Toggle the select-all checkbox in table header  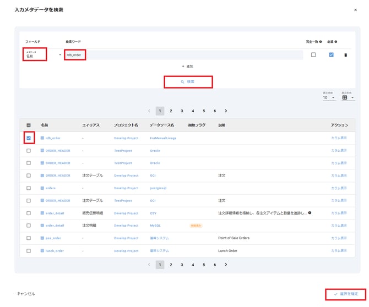coord(29,125)
